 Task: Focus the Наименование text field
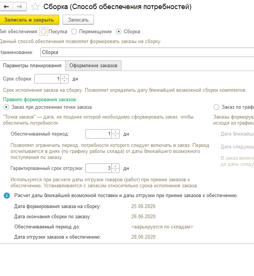pyautogui.click(x=147, y=52)
